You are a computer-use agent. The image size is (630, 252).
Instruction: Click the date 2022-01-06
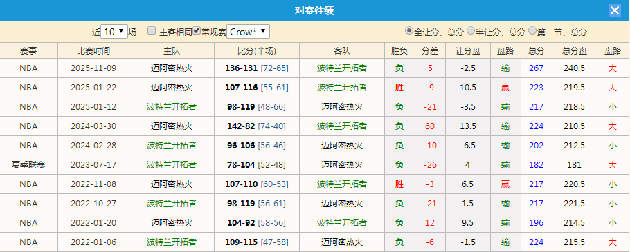tap(93, 242)
